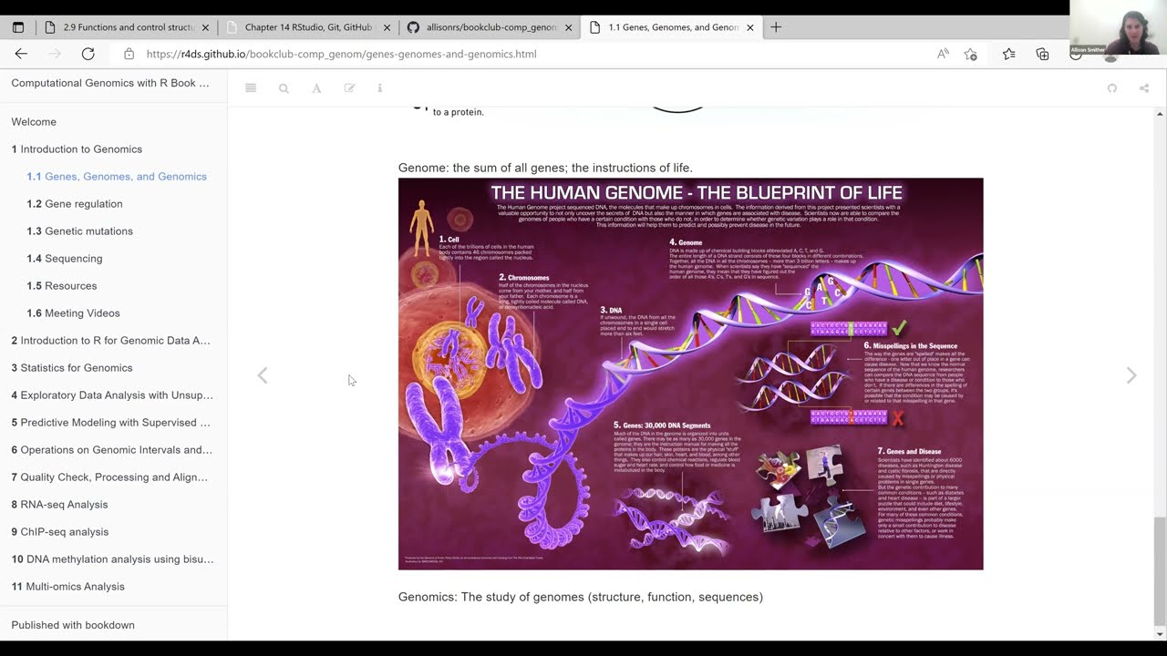Open chapter 8 RNA-seq Analysis
Screen dimensions: 1167x656
pos(59,505)
